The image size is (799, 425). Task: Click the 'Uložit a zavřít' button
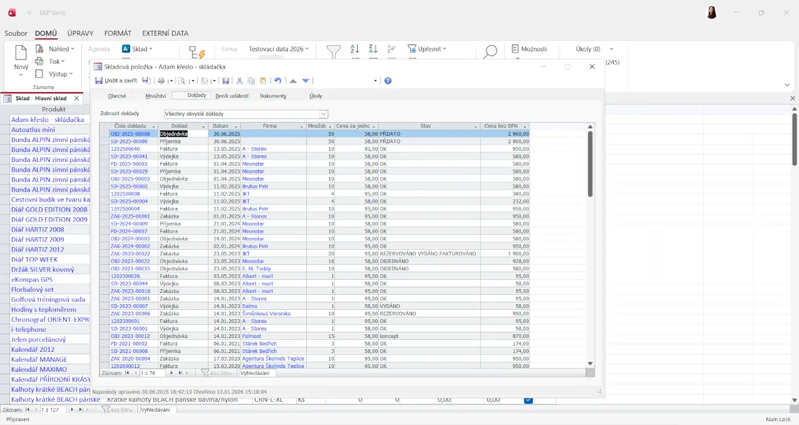(116, 81)
